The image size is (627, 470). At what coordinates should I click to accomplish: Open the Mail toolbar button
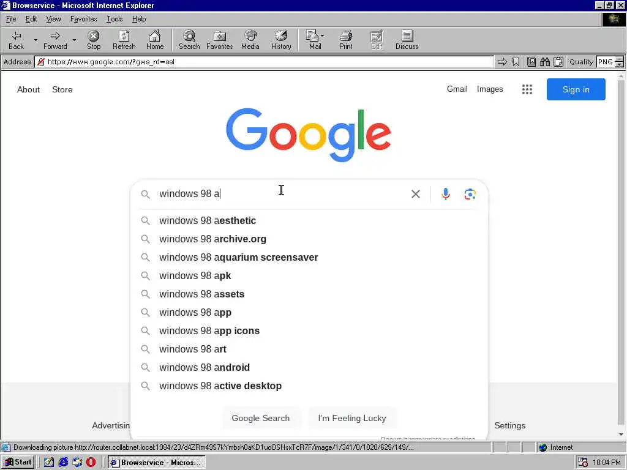pos(315,40)
